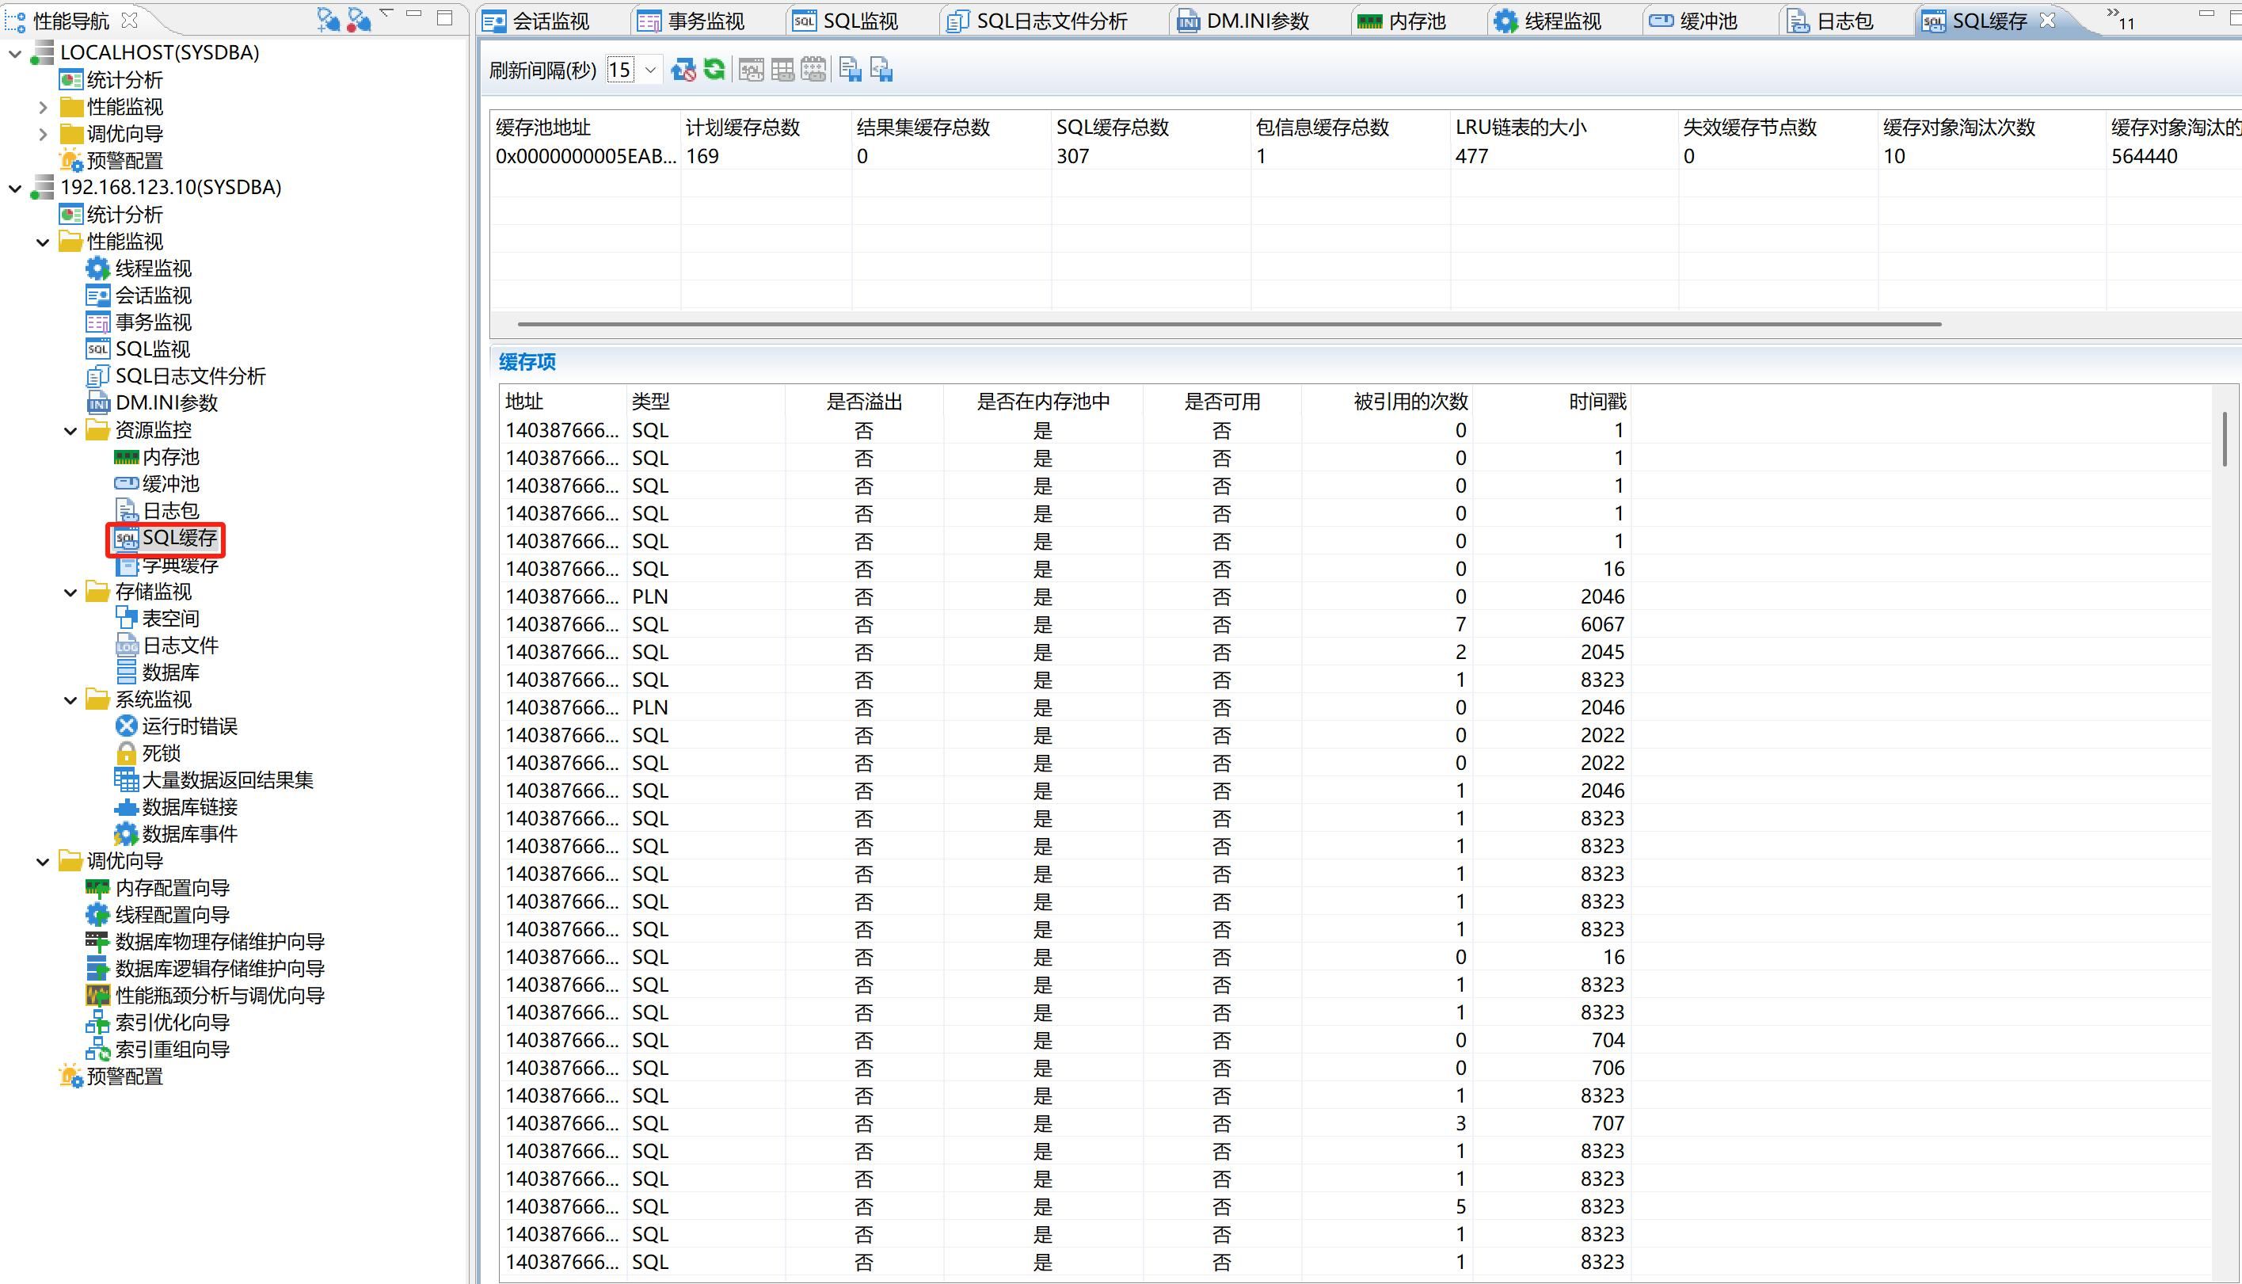The height and width of the screenshot is (1284, 2242).
Task: Open the refresh interval dropdown showing 15
Action: coord(651,70)
